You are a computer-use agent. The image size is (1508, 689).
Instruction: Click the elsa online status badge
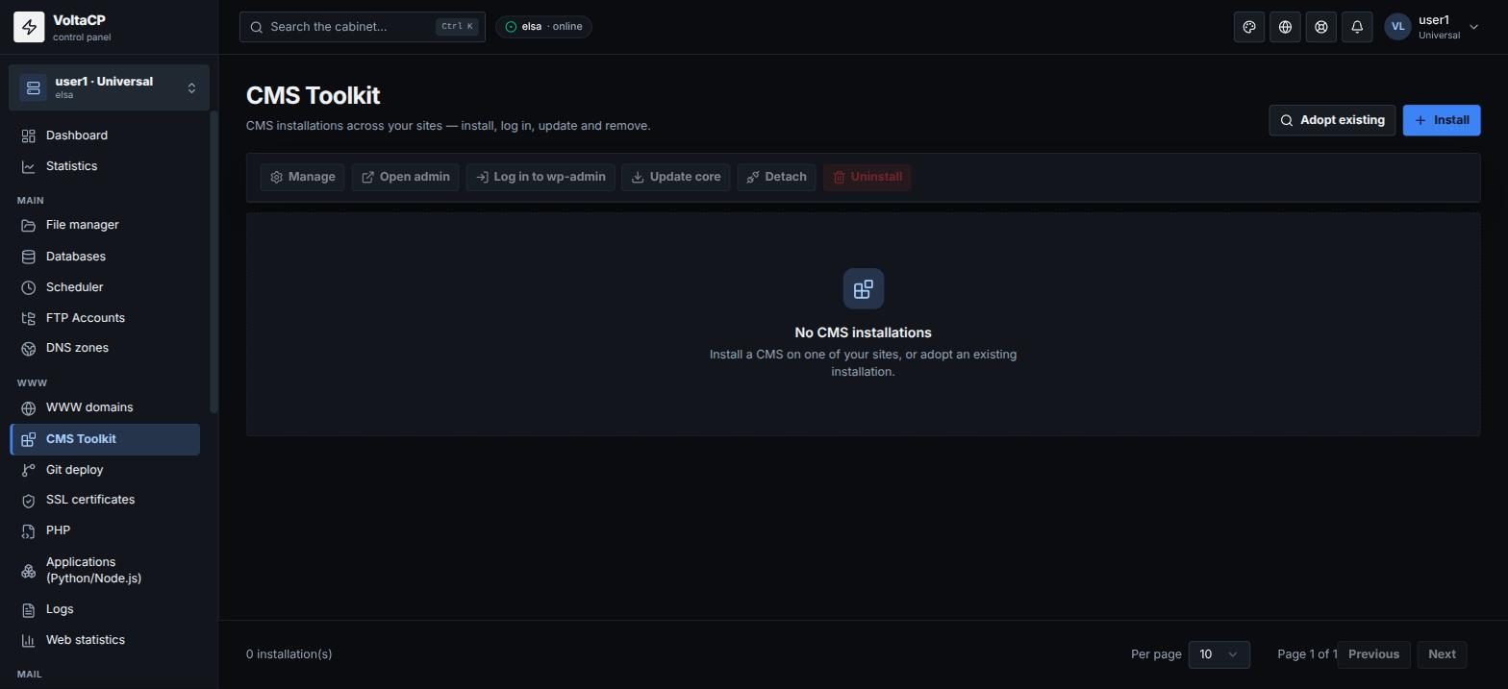click(x=543, y=27)
